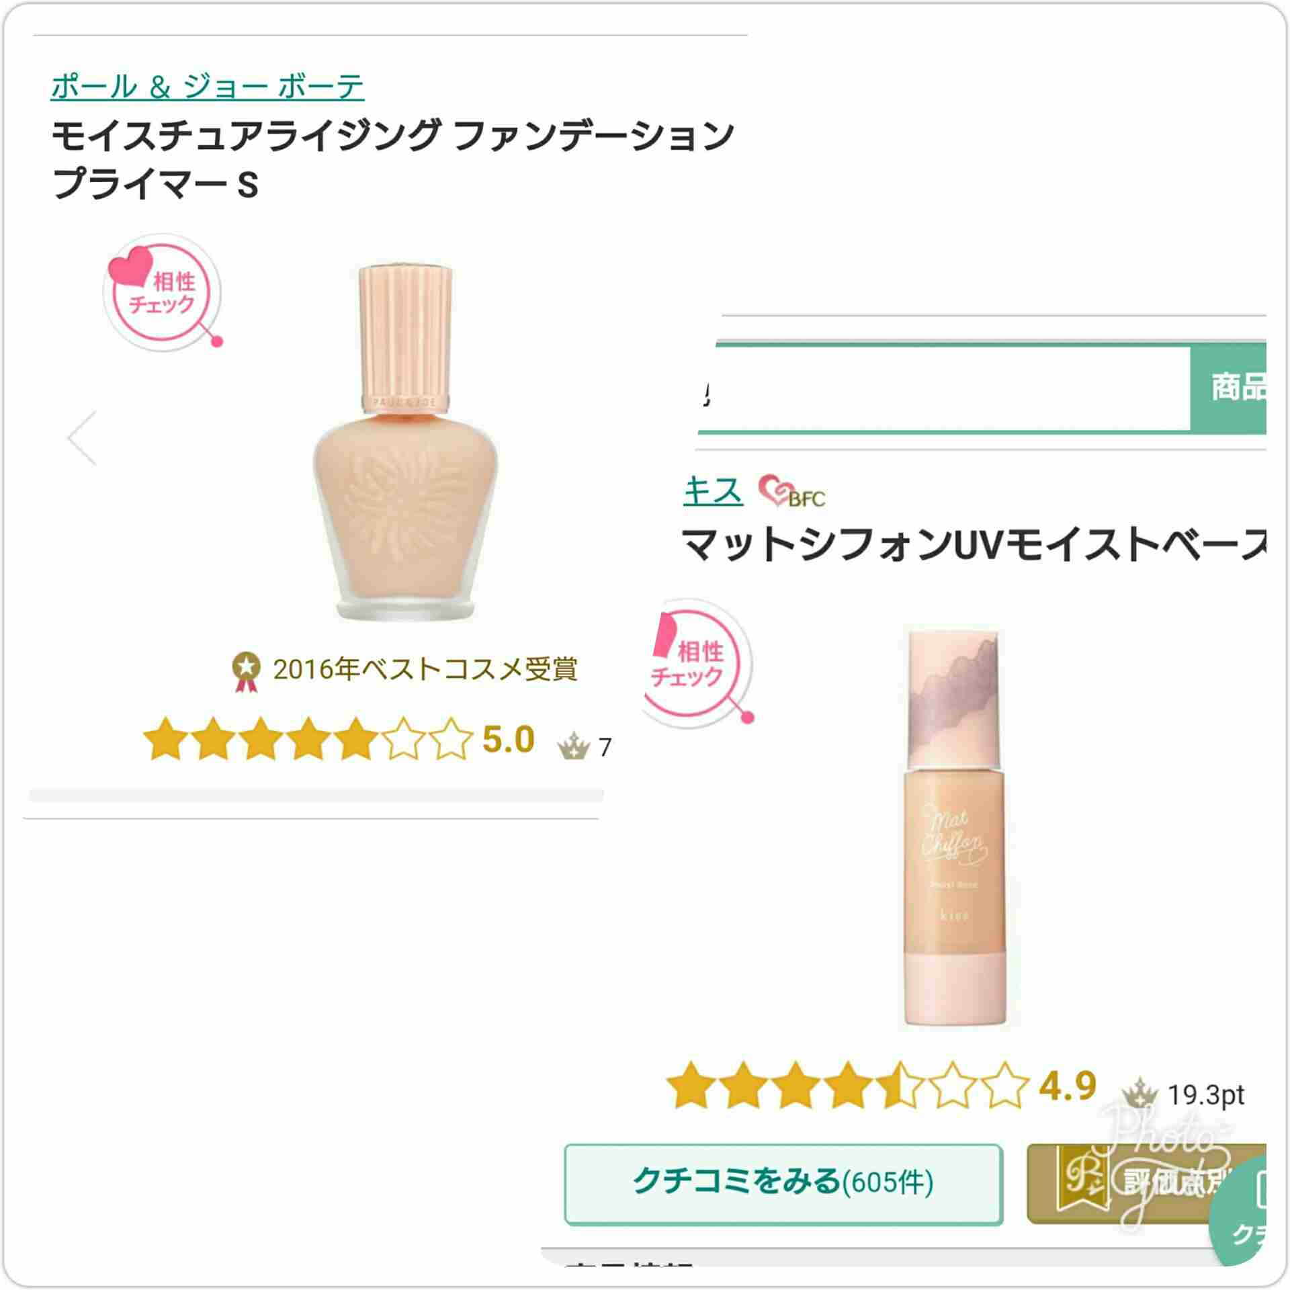
Task: Open クチコミをみる(605件) reviews button
Action: (x=783, y=1185)
